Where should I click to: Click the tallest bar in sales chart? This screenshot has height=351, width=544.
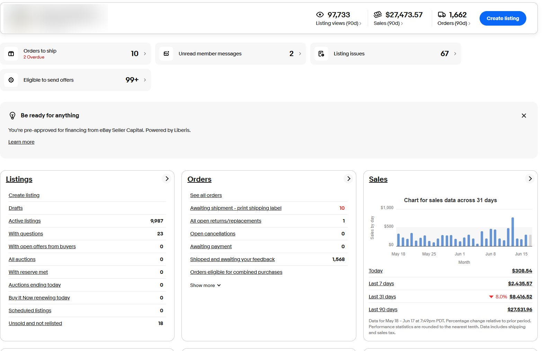[512, 232]
